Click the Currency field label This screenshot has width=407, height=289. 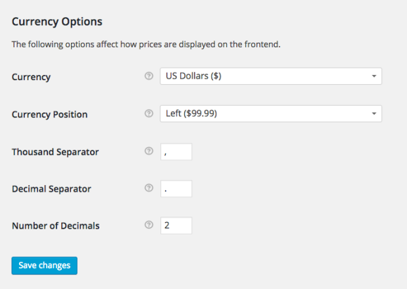pyautogui.click(x=31, y=77)
